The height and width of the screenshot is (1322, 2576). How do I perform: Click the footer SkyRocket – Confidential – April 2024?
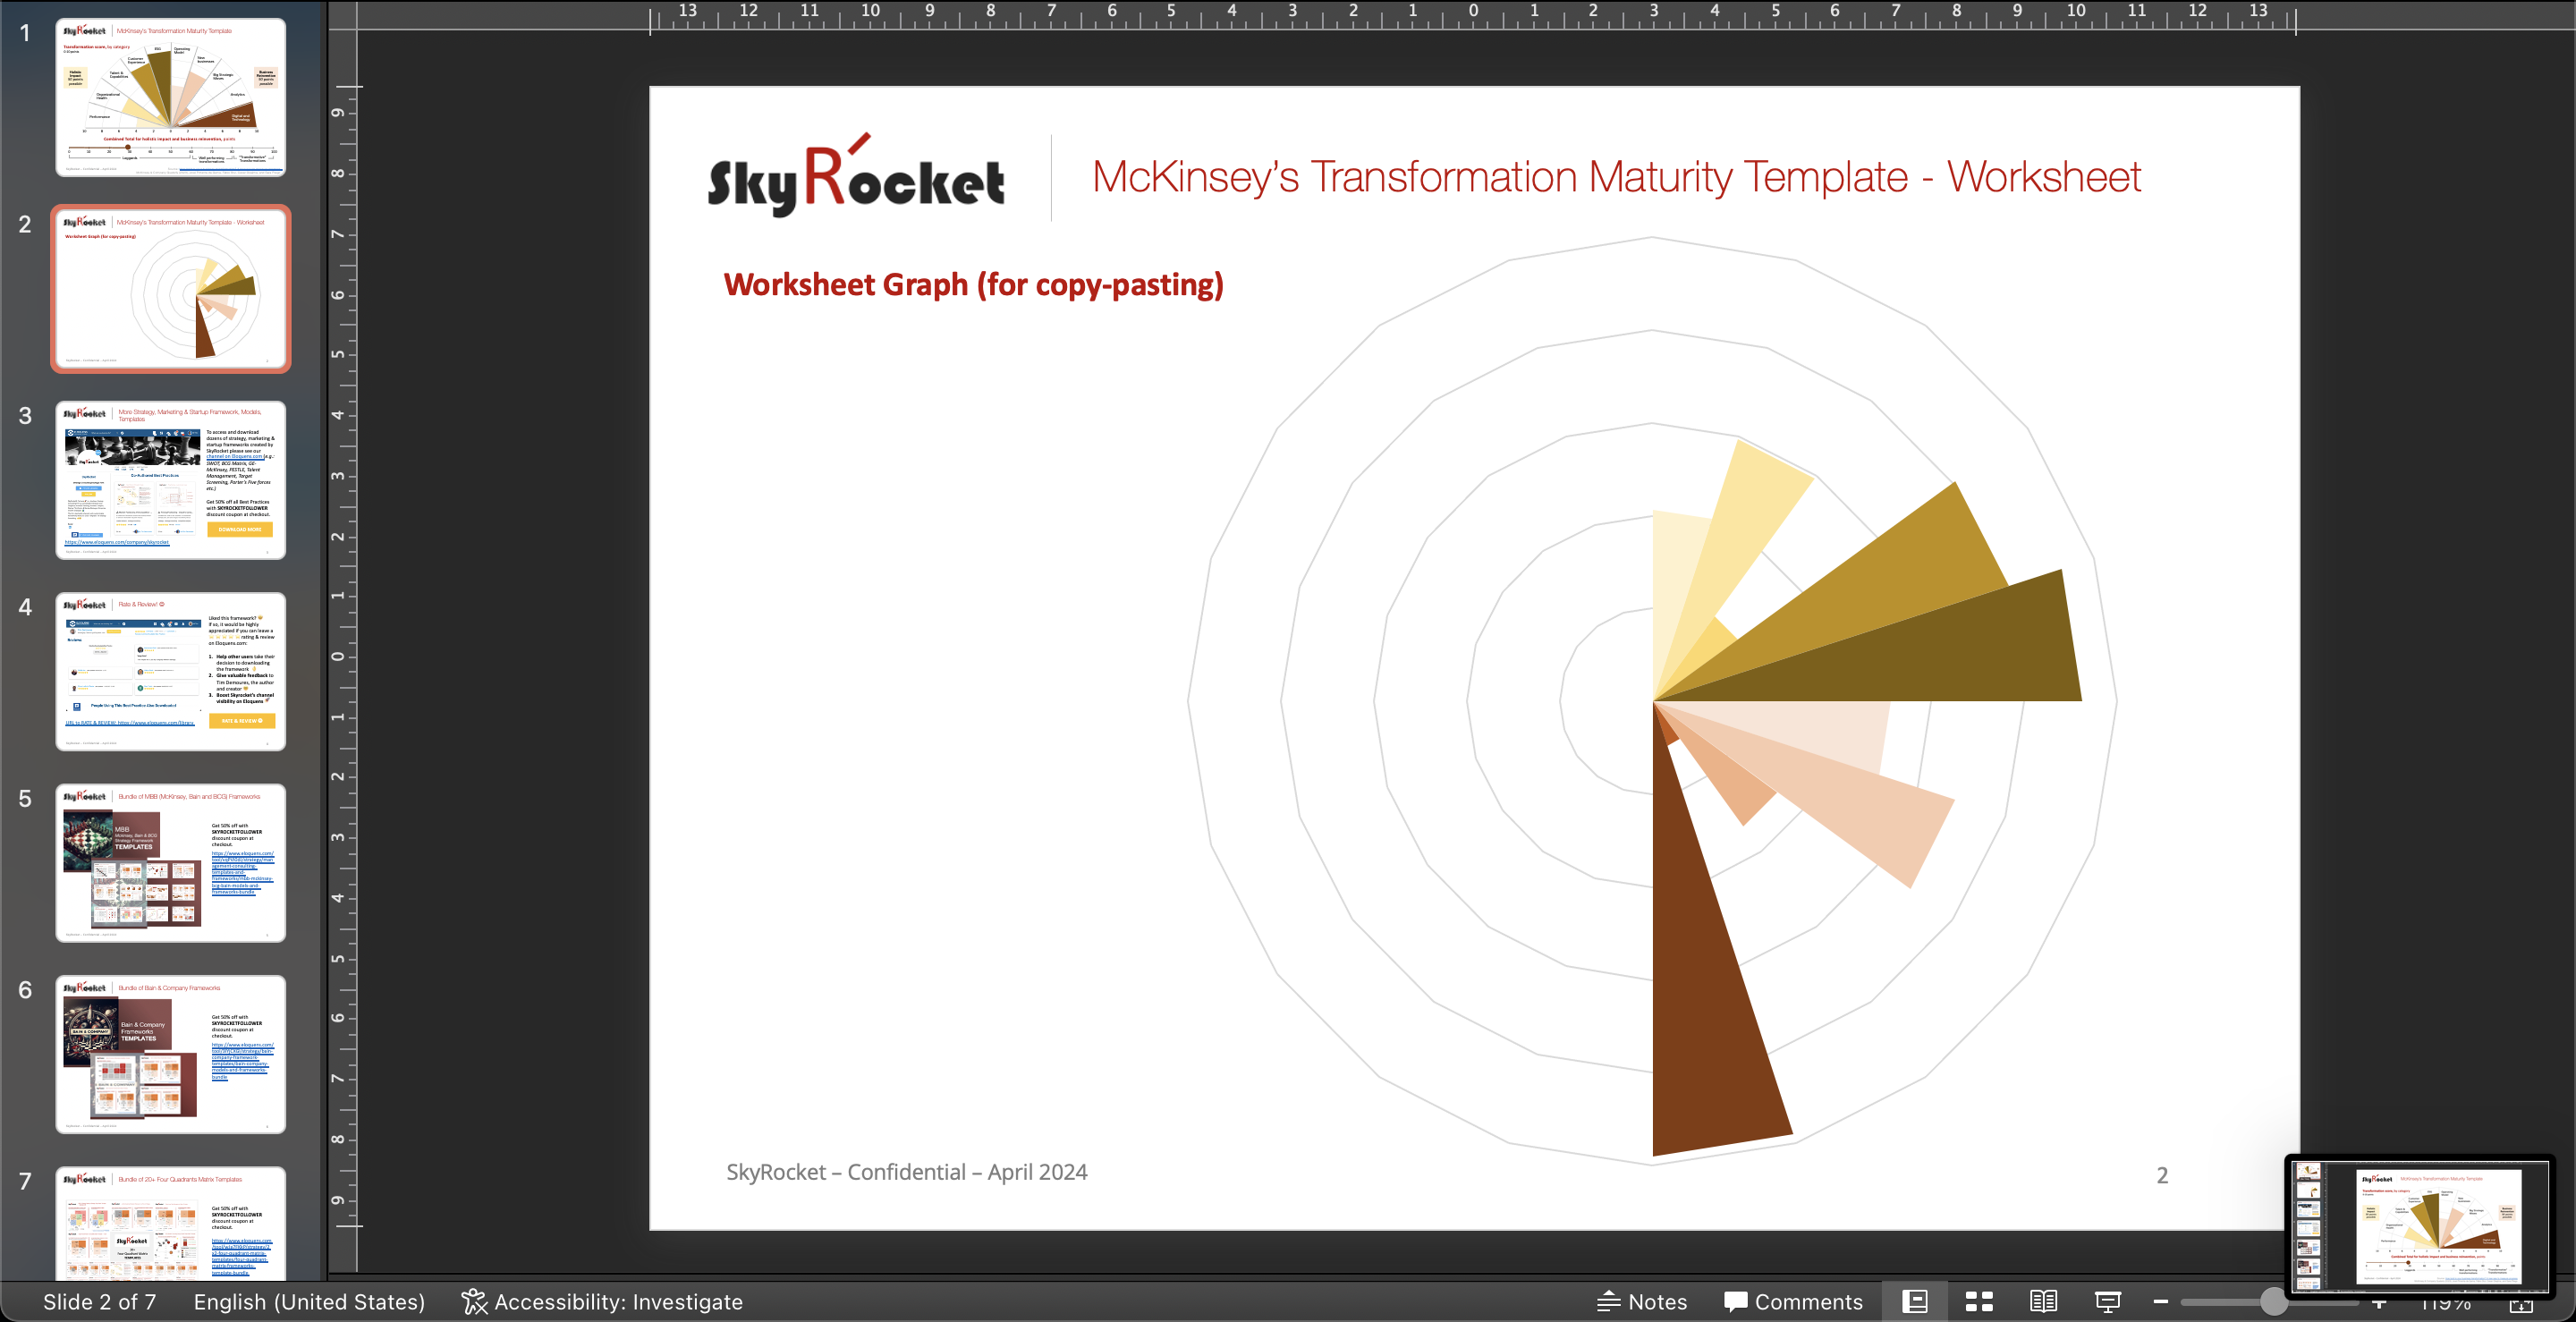(x=906, y=1172)
